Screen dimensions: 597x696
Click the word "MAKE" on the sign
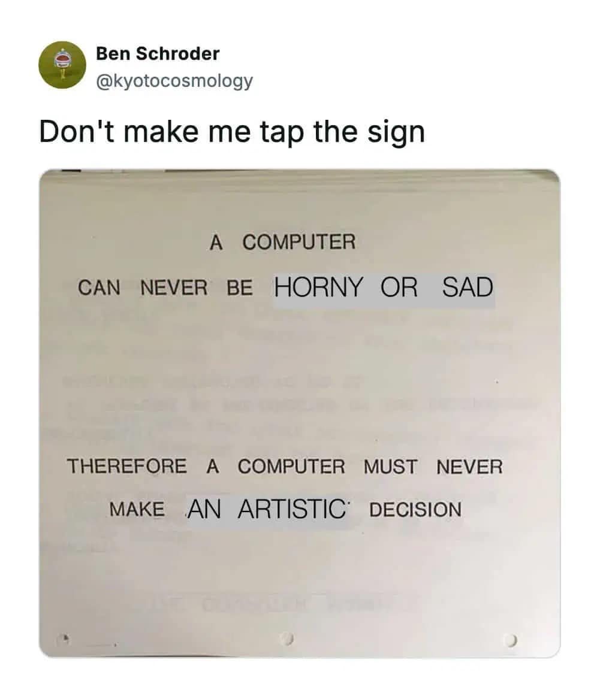[x=137, y=509]
